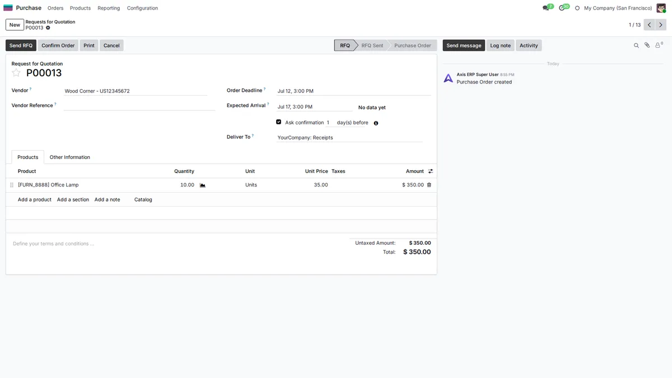
Task: Open the Vendor dropdown showing Wood Corner
Action: pyautogui.click(x=136, y=91)
